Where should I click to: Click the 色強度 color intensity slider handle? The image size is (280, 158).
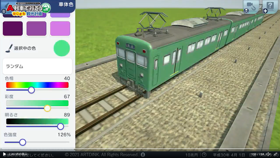coord(23,142)
